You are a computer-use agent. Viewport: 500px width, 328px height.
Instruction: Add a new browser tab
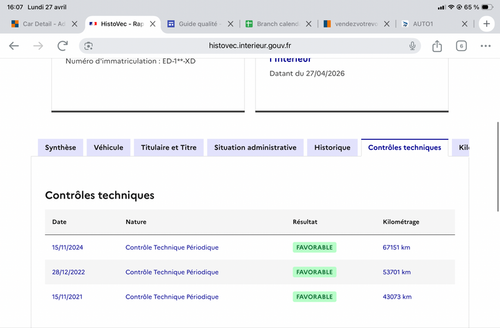(486, 24)
